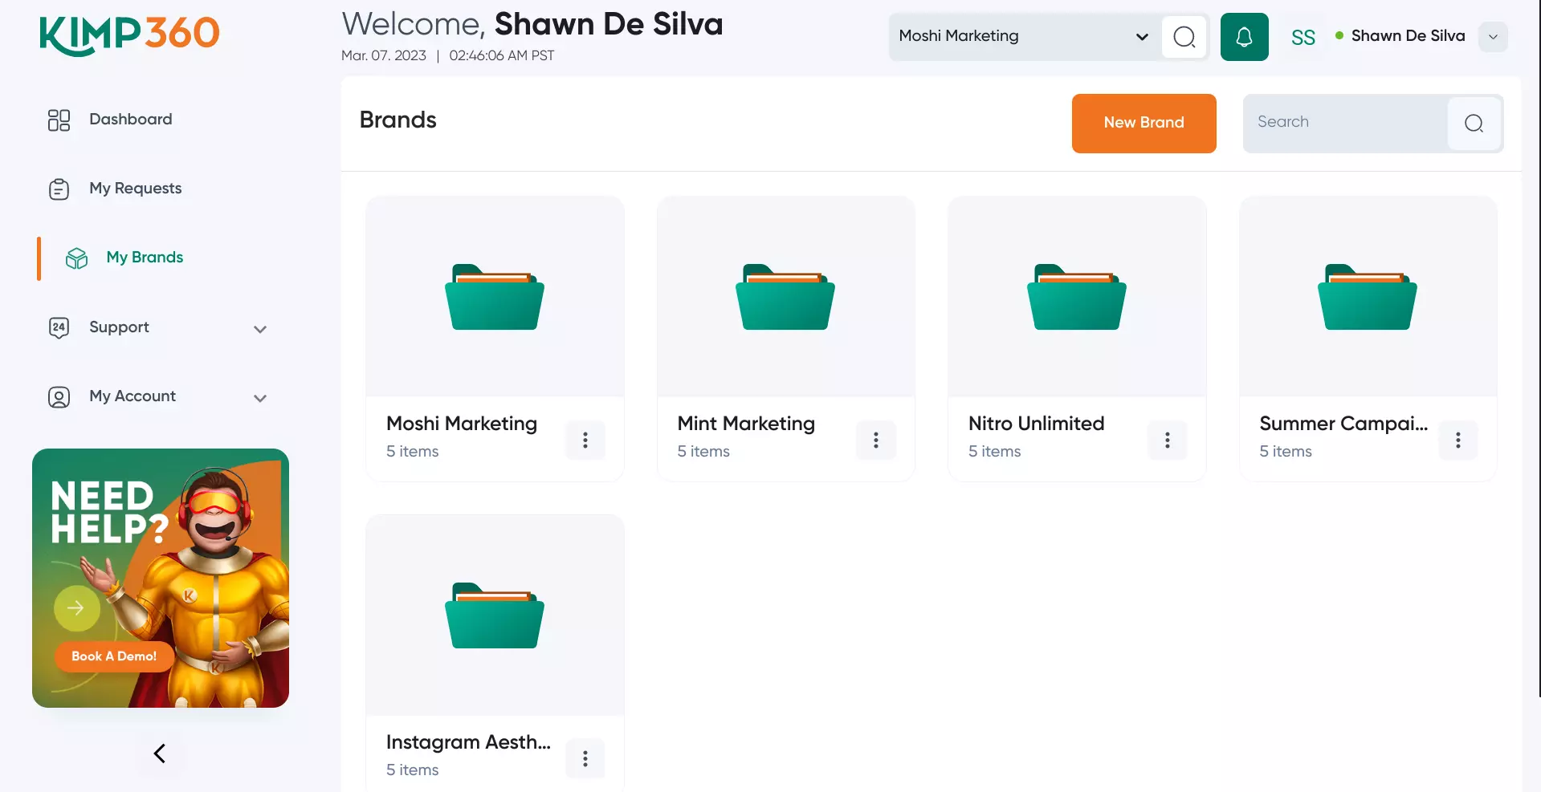Image resolution: width=1541 pixels, height=792 pixels.
Task: Collapse the sidebar with the left arrow
Action: point(160,753)
